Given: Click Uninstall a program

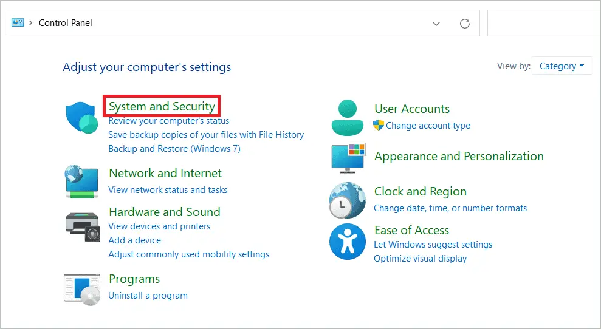Looking at the screenshot, I should (148, 295).
